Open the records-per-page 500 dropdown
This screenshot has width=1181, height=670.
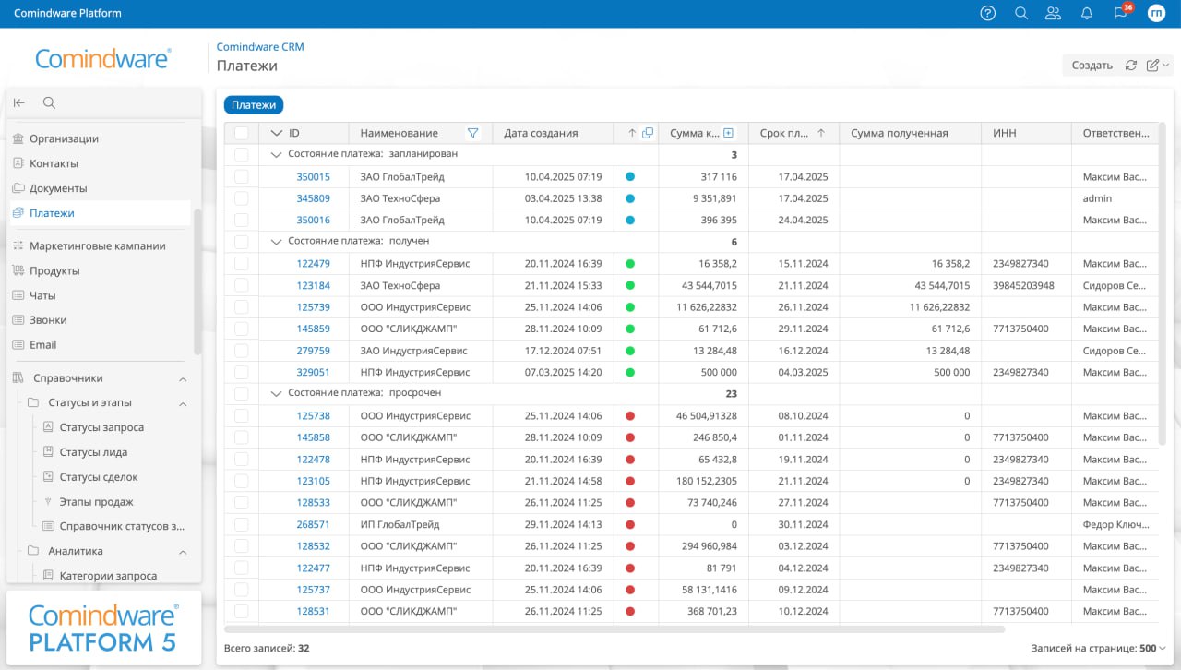point(1152,648)
